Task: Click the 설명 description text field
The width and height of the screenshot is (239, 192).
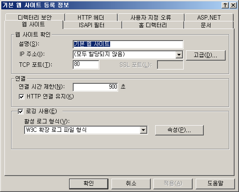Action: tap(128, 44)
